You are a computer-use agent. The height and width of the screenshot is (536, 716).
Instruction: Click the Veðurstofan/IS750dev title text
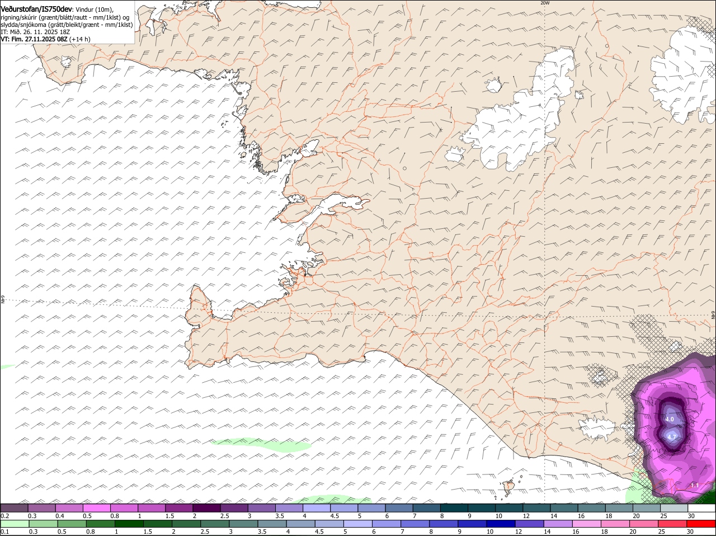click(x=36, y=10)
